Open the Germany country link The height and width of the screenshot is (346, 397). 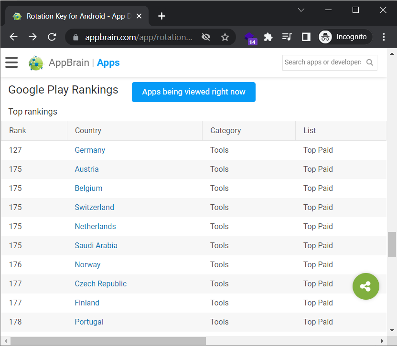tap(90, 150)
